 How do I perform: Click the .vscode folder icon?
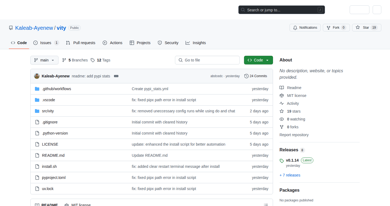[37, 100]
